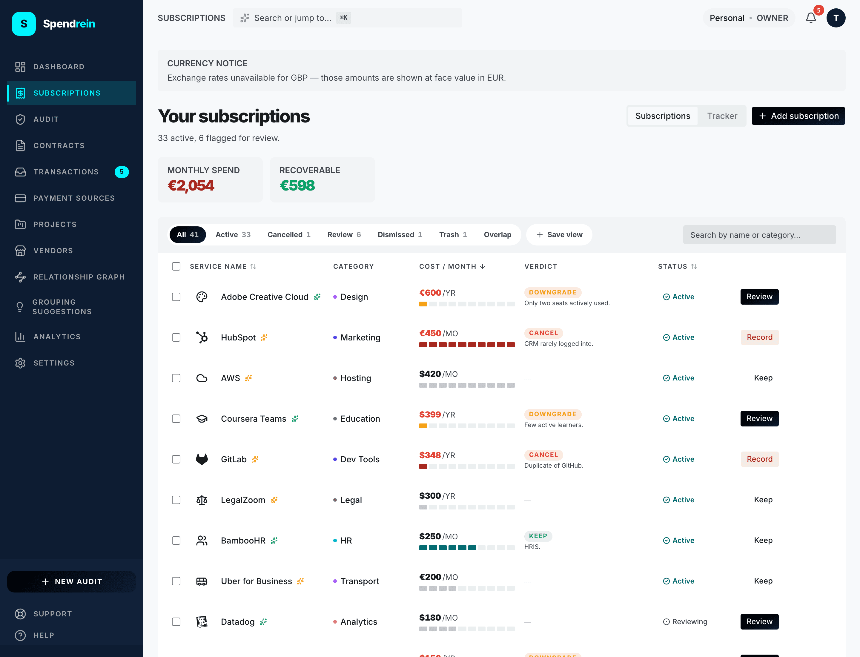860x657 pixels.
Task: Check the Adobe Creative Cloud row checkbox
Action: coord(176,297)
